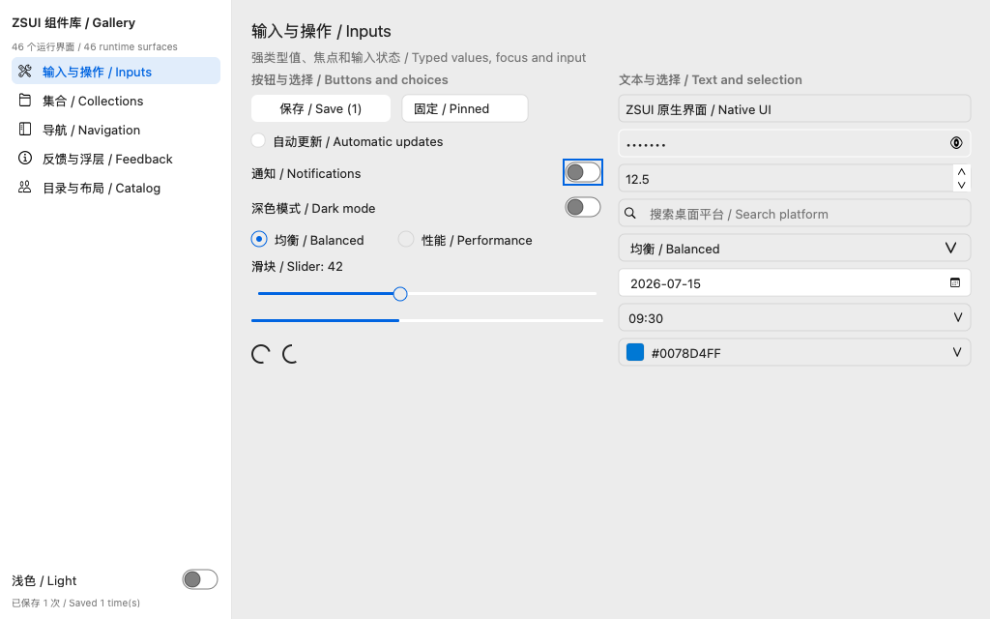Expand the 09:30 time picker
Image resolution: width=990 pixels, height=619 pixels.
[x=795, y=317]
